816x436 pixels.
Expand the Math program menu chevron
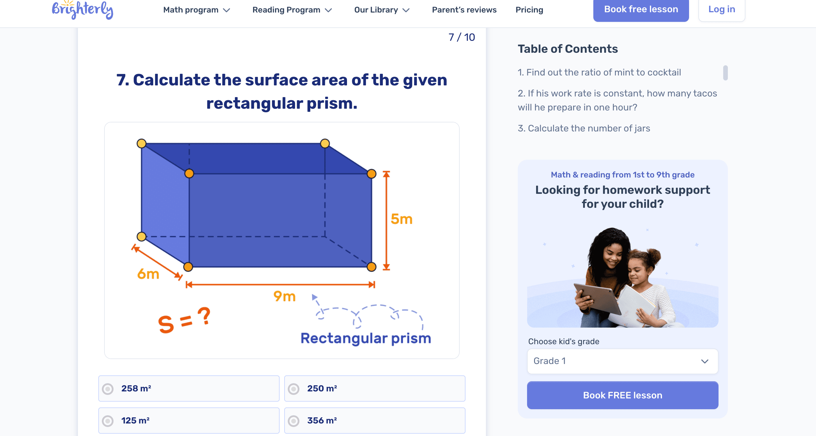226,10
